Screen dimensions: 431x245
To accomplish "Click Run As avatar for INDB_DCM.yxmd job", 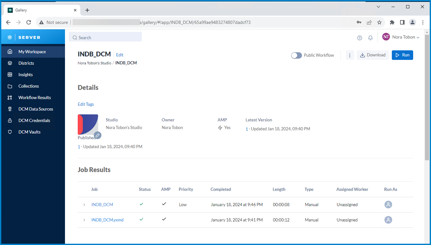I will 388,220.
